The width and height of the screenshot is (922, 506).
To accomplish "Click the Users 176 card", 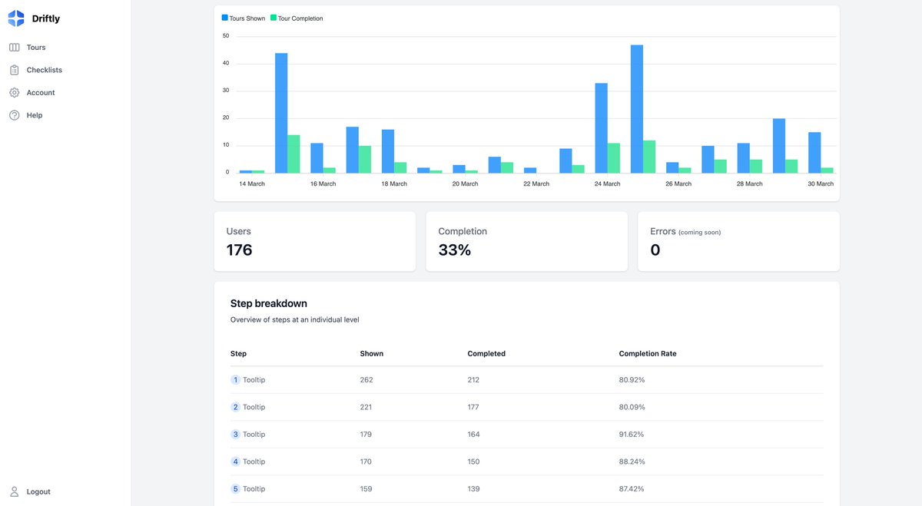I will coord(314,241).
